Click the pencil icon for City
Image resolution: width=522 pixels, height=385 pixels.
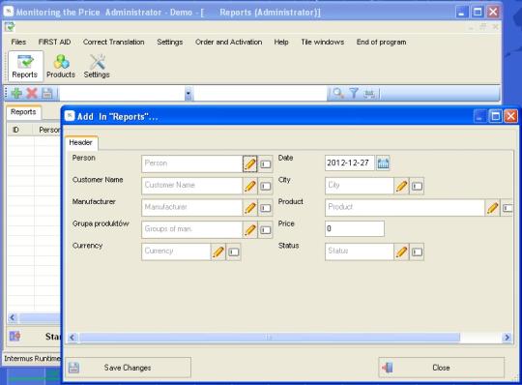point(402,186)
